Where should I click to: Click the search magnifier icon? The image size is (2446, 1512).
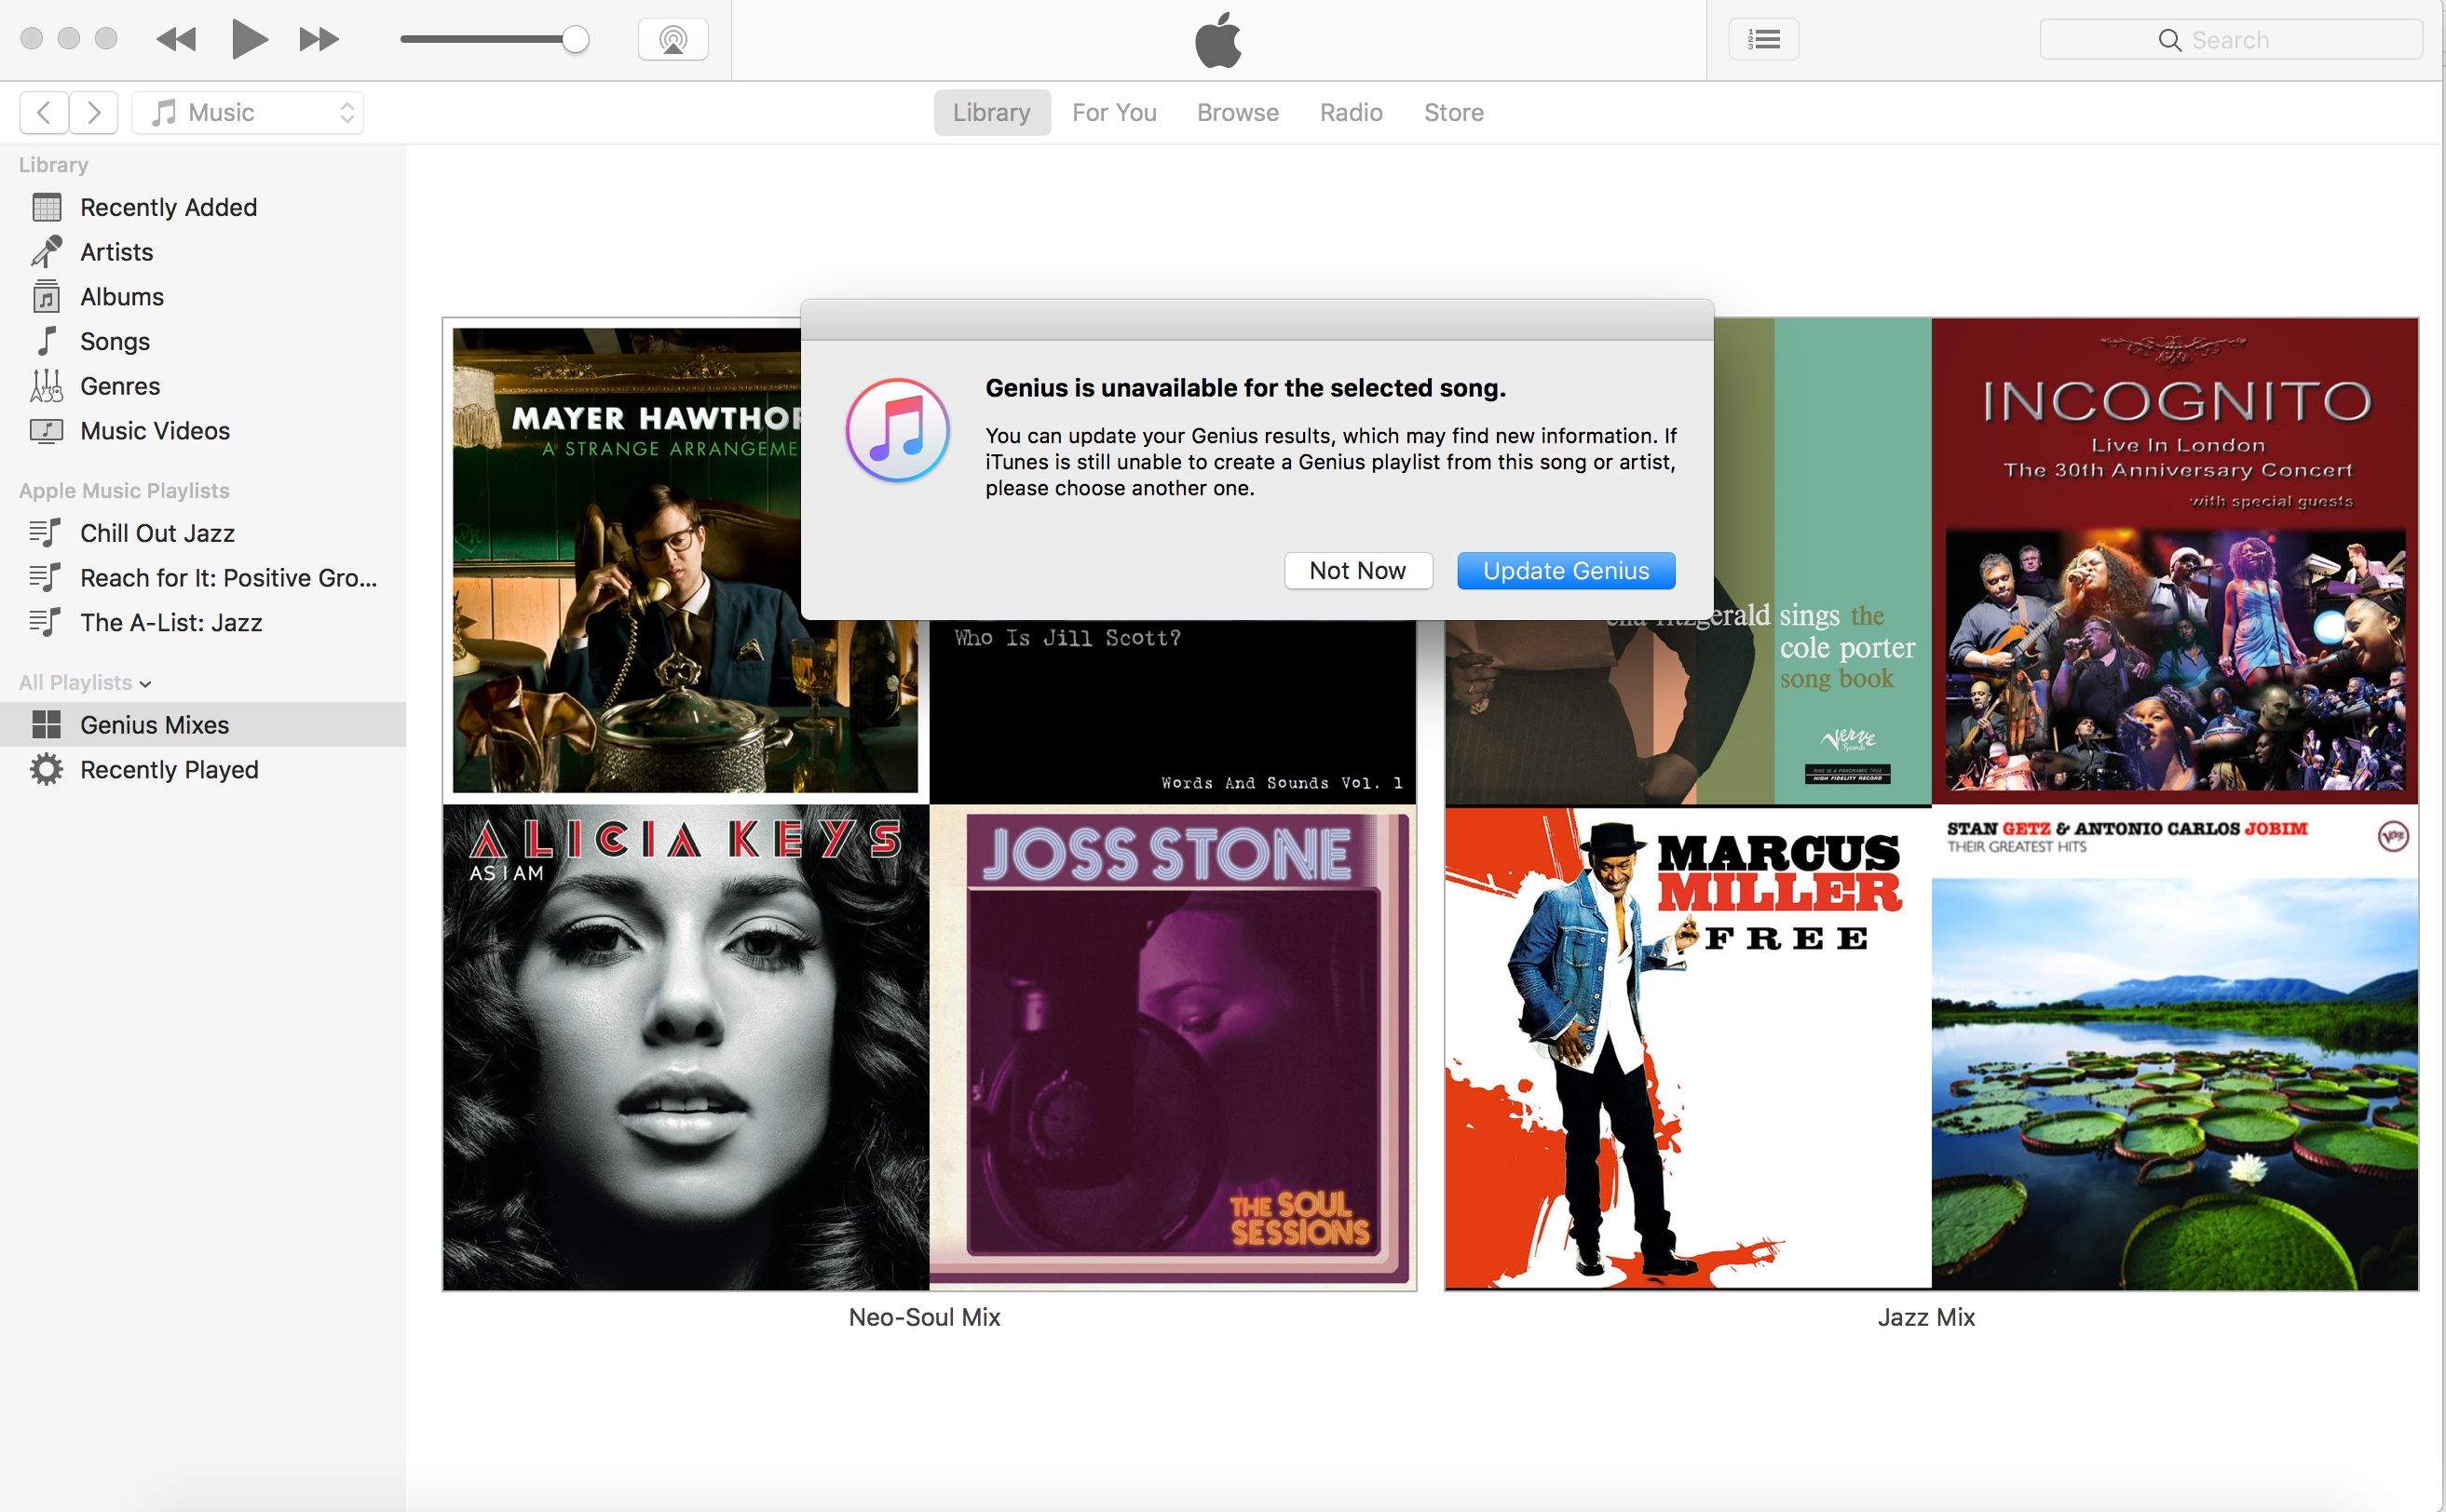[2168, 40]
